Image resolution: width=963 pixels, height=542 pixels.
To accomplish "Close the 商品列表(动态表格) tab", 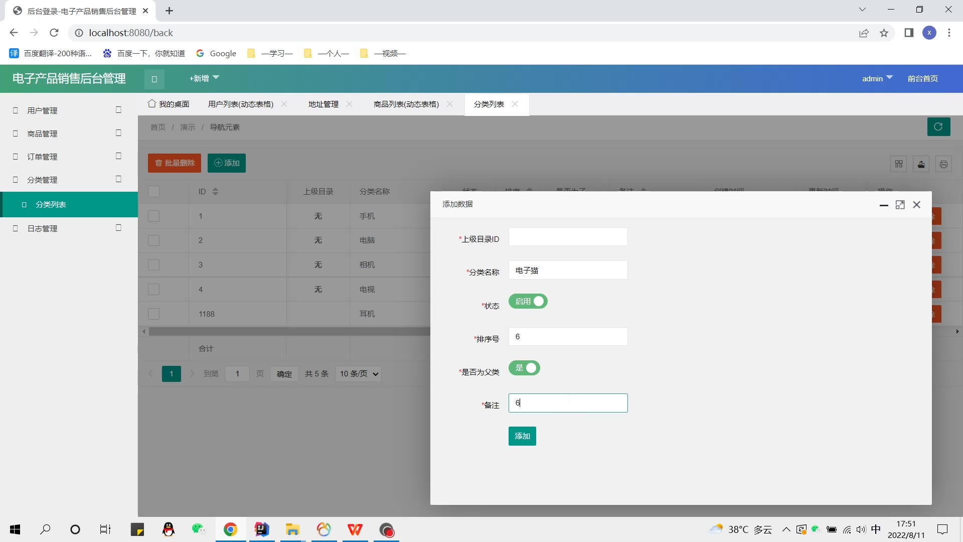I will coord(450,104).
